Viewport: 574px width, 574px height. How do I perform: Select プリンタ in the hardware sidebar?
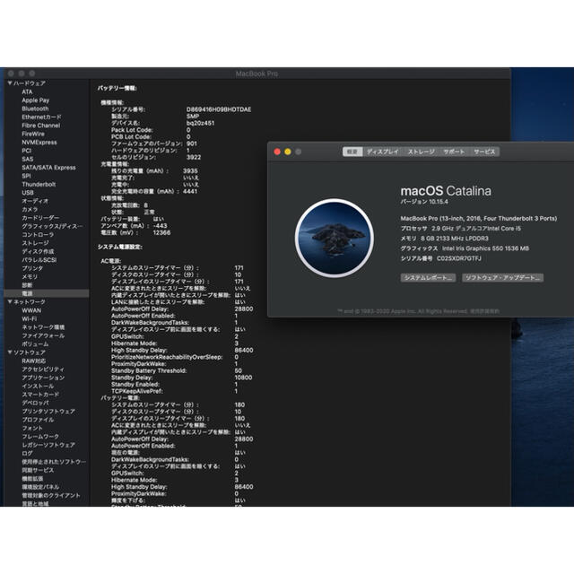[x=32, y=269]
